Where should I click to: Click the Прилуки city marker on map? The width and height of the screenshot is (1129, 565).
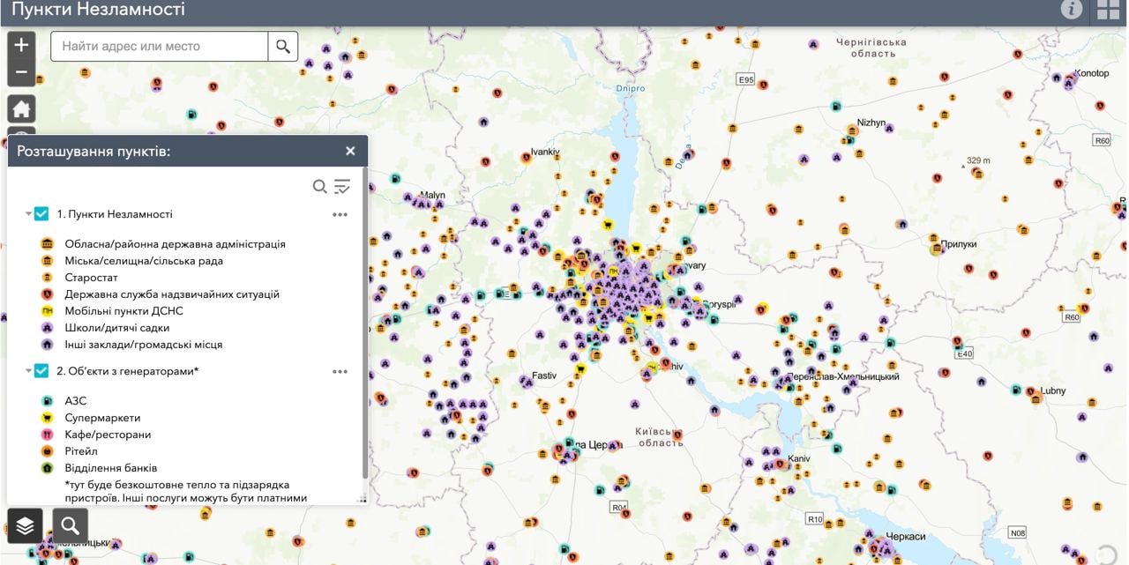(x=936, y=249)
